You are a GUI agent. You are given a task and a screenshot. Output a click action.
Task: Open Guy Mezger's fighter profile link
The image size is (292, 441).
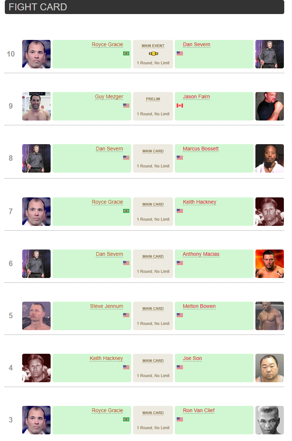point(109,96)
